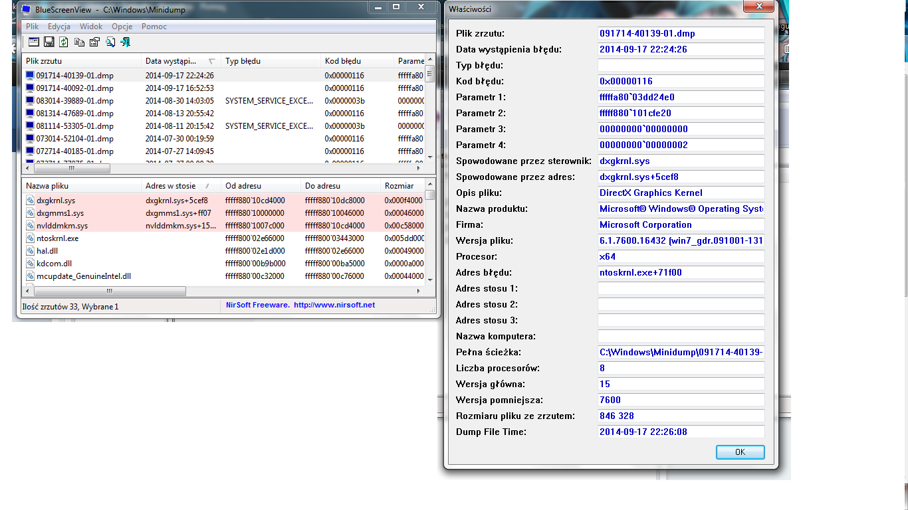Click down arrow of lower pane vertical scrollbar

click(x=430, y=280)
